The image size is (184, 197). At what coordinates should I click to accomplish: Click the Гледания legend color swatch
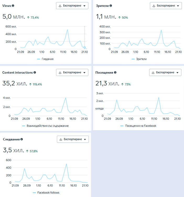[x=39, y=59]
